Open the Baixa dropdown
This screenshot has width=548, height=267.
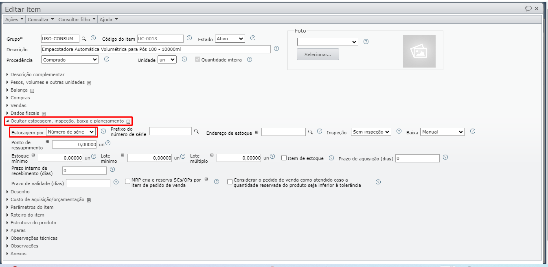click(443, 132)
